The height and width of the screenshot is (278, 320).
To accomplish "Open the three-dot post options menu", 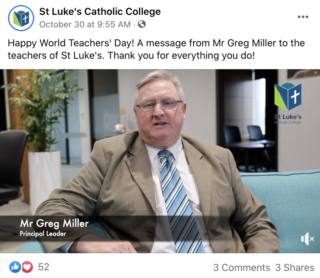I will pos(303,17).
